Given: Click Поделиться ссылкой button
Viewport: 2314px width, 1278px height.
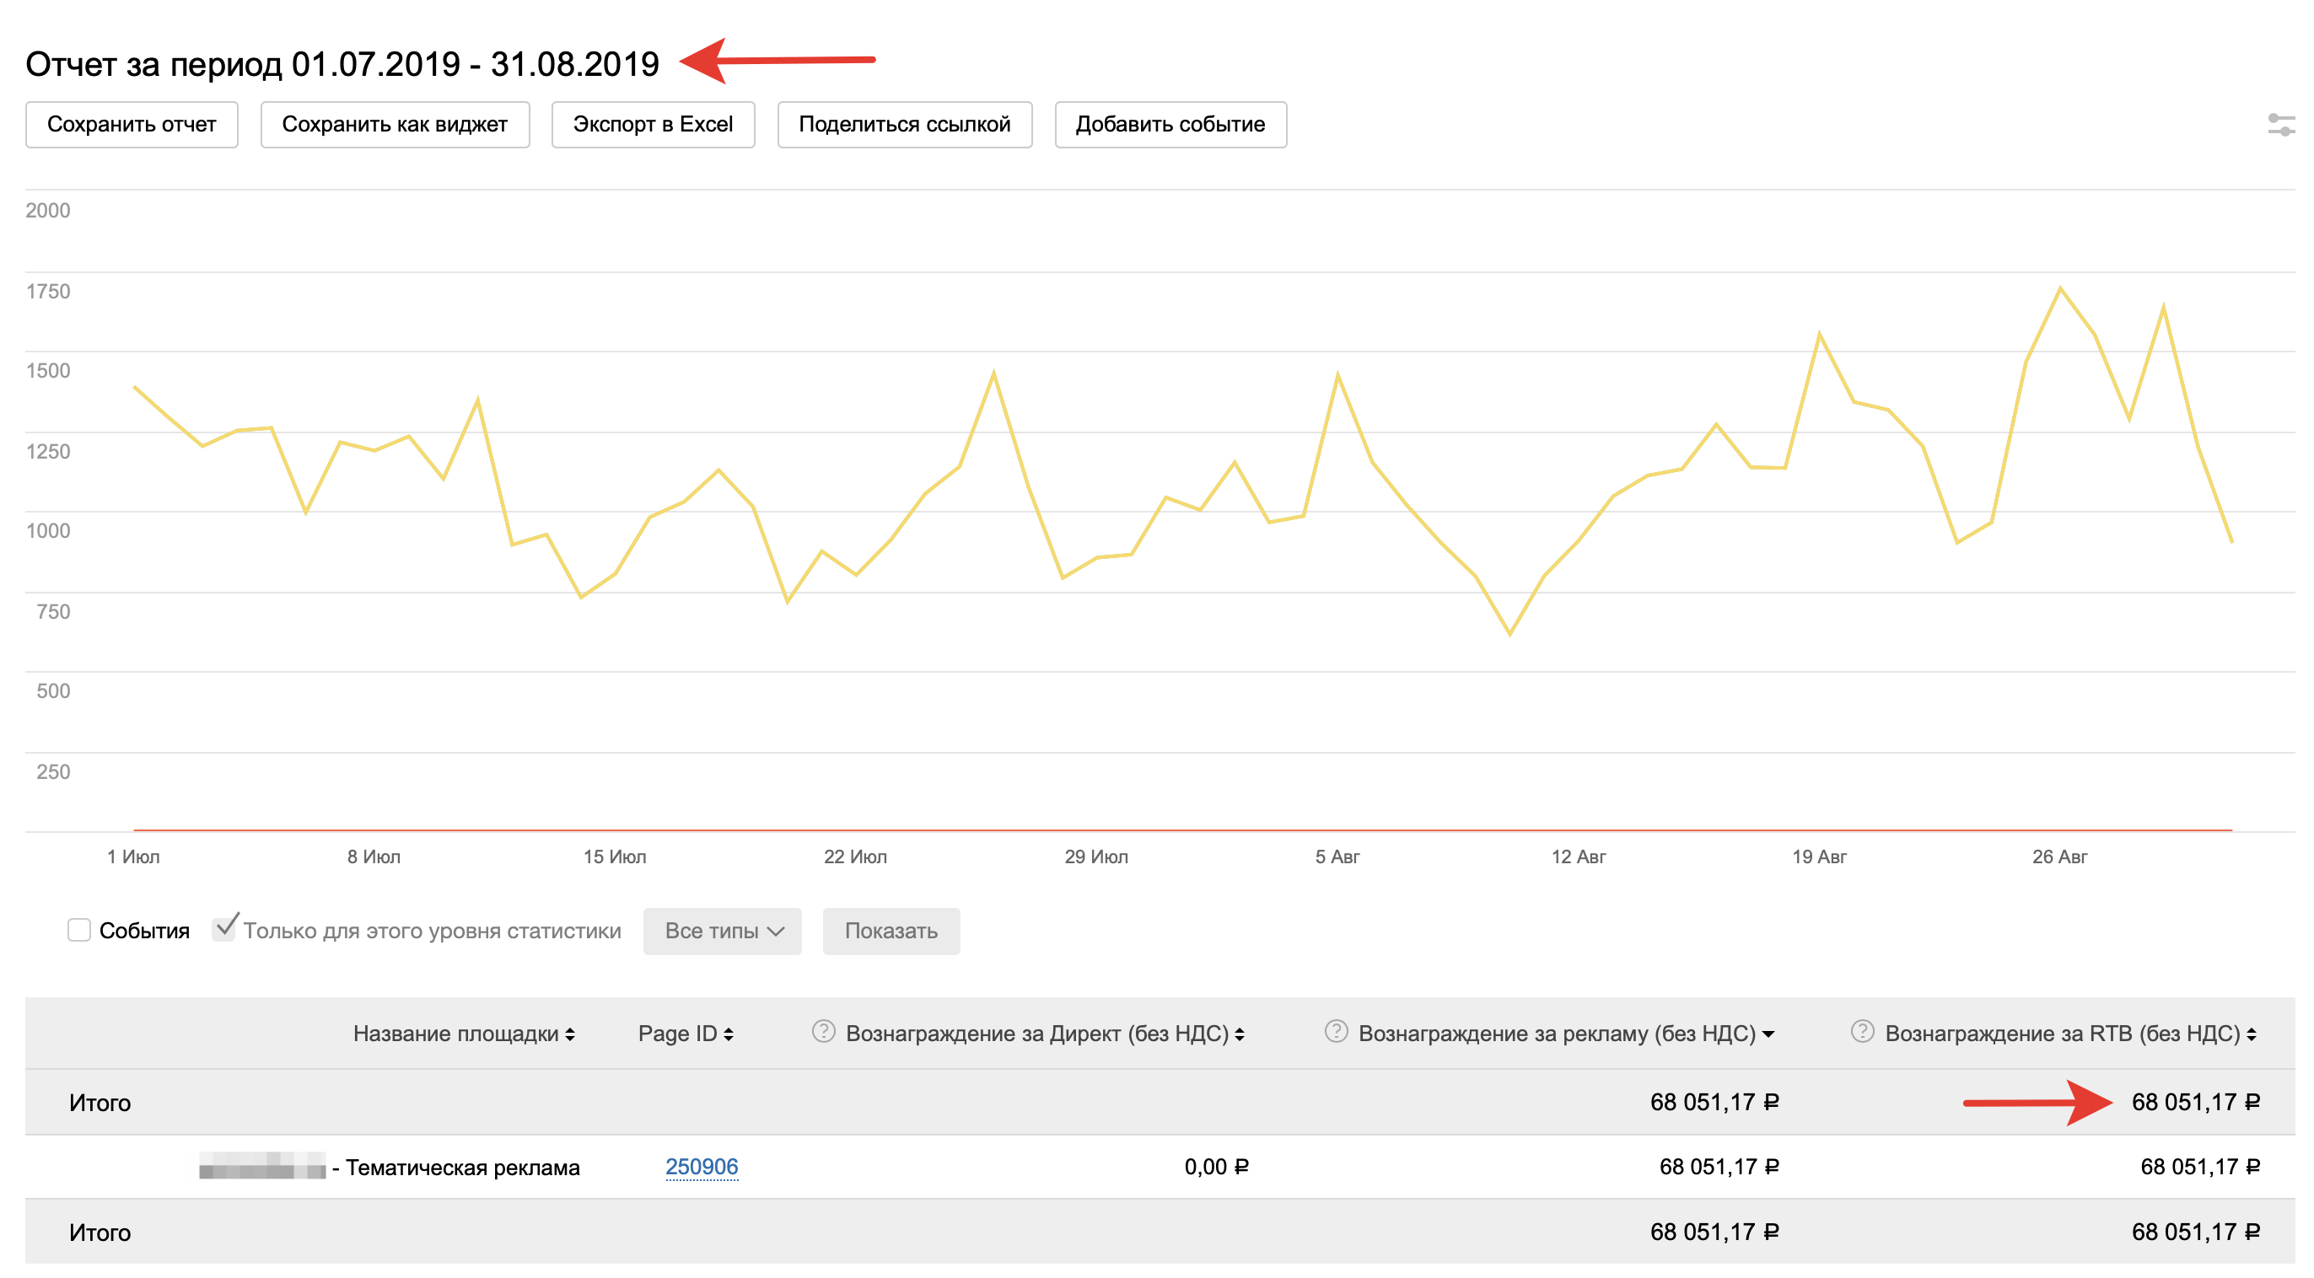Looking at the screenshot, I should point(904,124).
